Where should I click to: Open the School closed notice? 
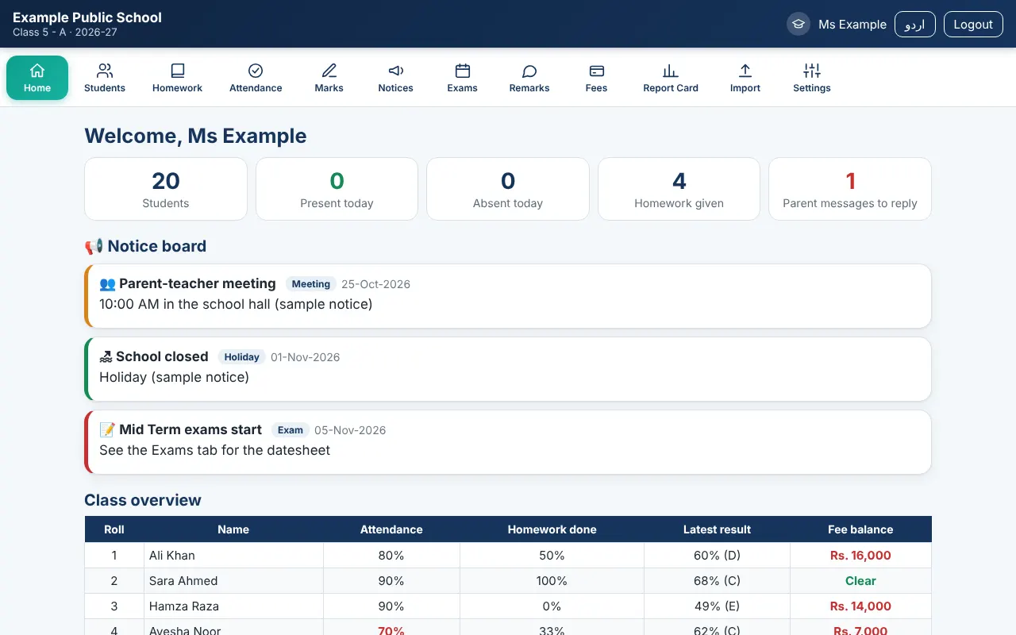pos(508,369)
